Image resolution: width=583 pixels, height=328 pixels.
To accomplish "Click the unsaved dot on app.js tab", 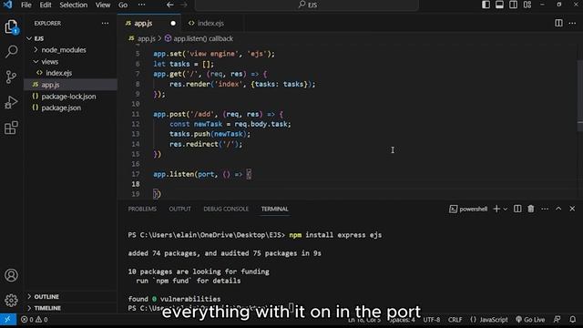I will 173,23.
